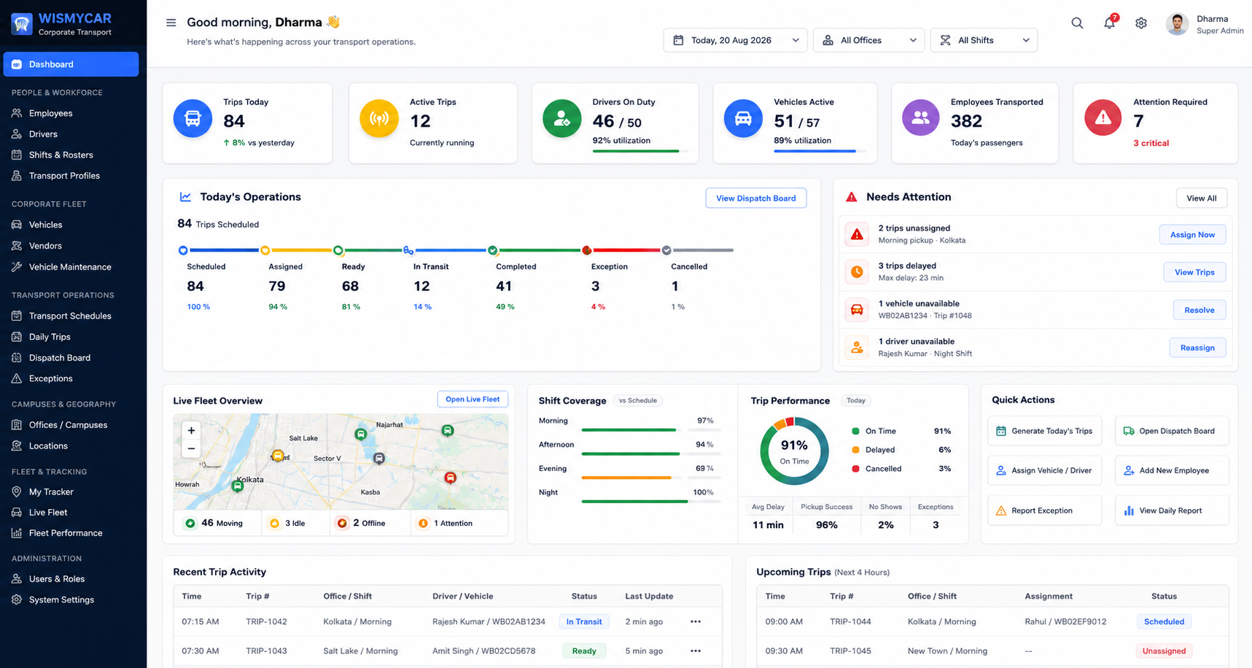The image size is (1252, 668).
Task: Click the hamburger menu icon
Action: pyautogui.click(x=171, y=23)
